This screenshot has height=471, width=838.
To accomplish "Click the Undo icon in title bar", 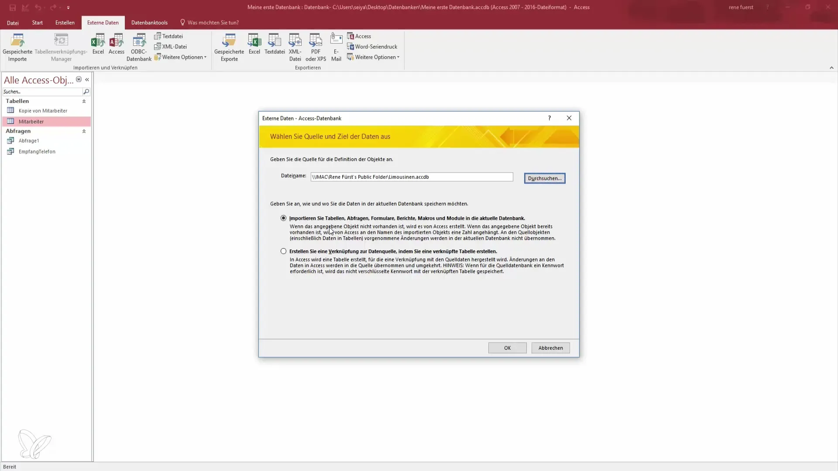I will tap(38, 7).
